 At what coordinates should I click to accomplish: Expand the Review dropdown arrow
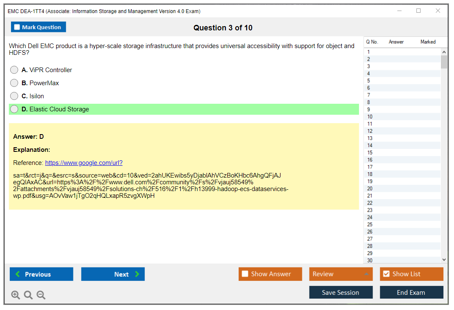pos(366,274)
